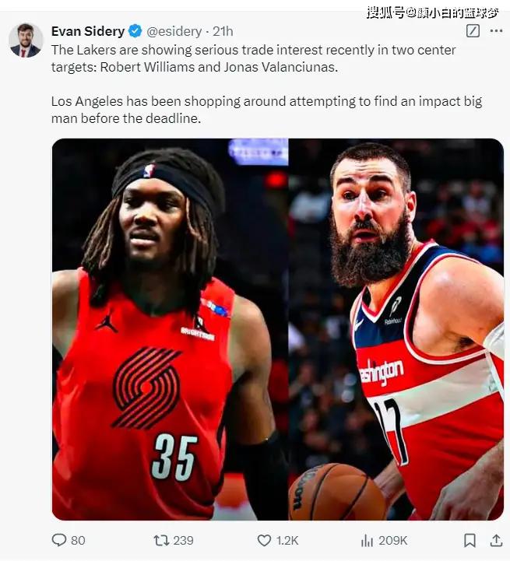Click the blue verified badge

pos(135,31)
